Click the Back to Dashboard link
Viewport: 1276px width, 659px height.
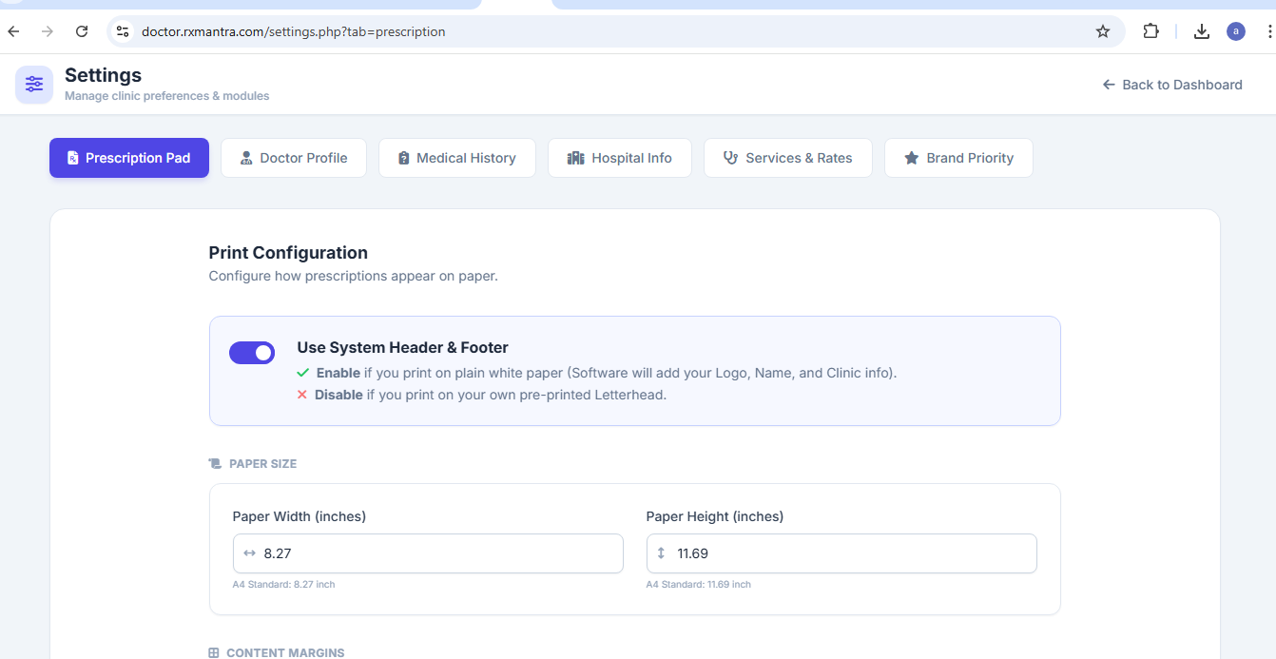[1172, 85]
